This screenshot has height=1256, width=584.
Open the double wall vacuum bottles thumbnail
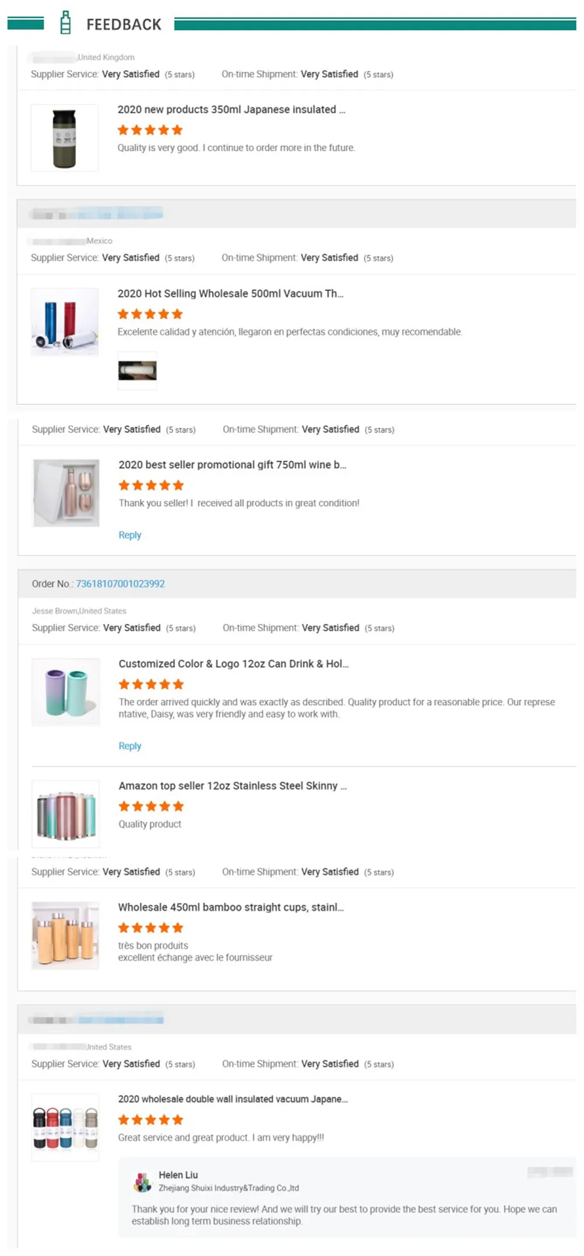pyautogui.click(x=65, y=1127)
